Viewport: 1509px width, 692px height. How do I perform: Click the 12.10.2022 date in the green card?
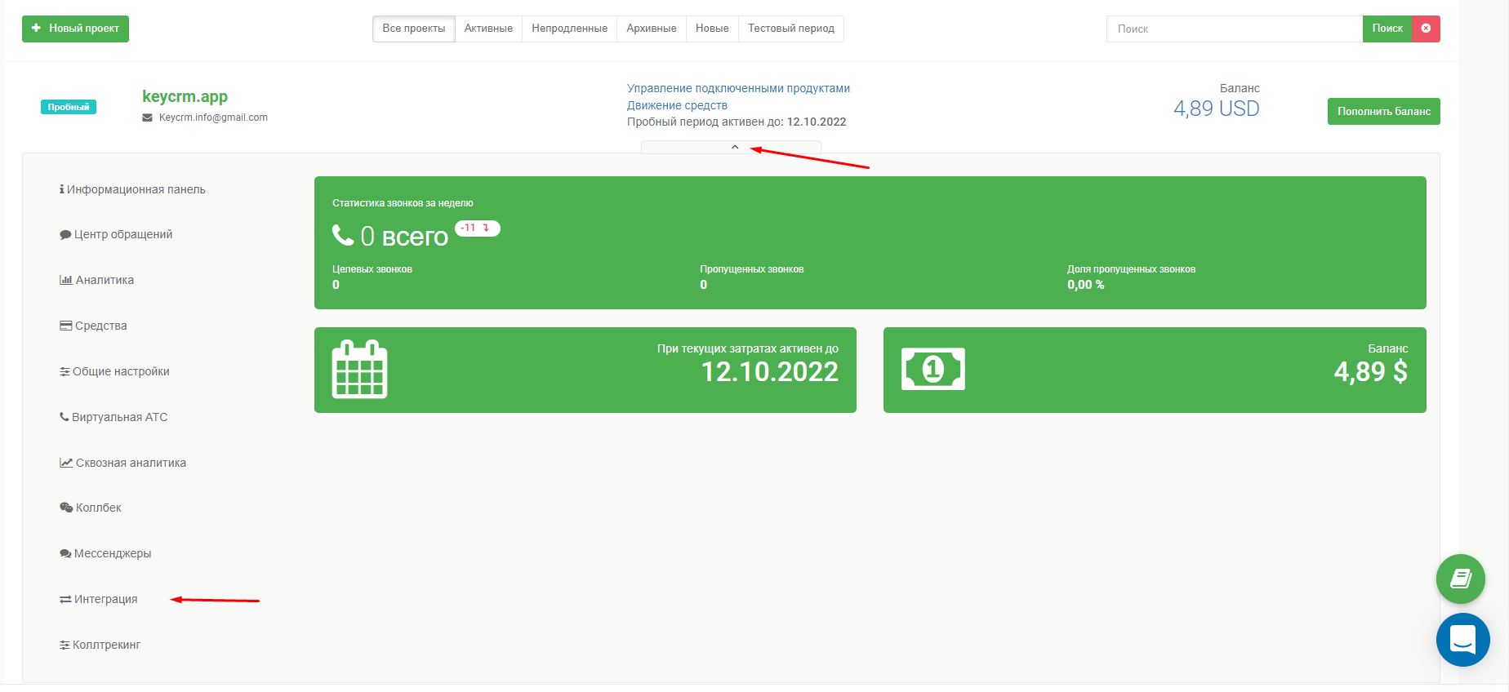pyautogui.click(x=770, y=372)
